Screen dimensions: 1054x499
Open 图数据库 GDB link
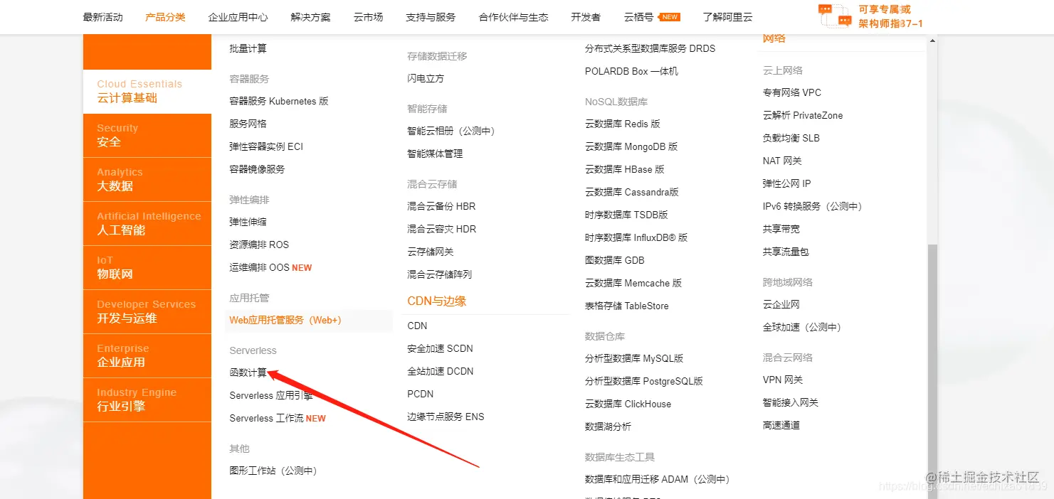tap(615, 260)
